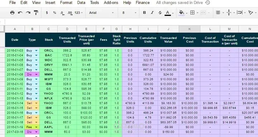Select the GRVY stock cell
The image size is (258, 137).
(x=48, y=65)
